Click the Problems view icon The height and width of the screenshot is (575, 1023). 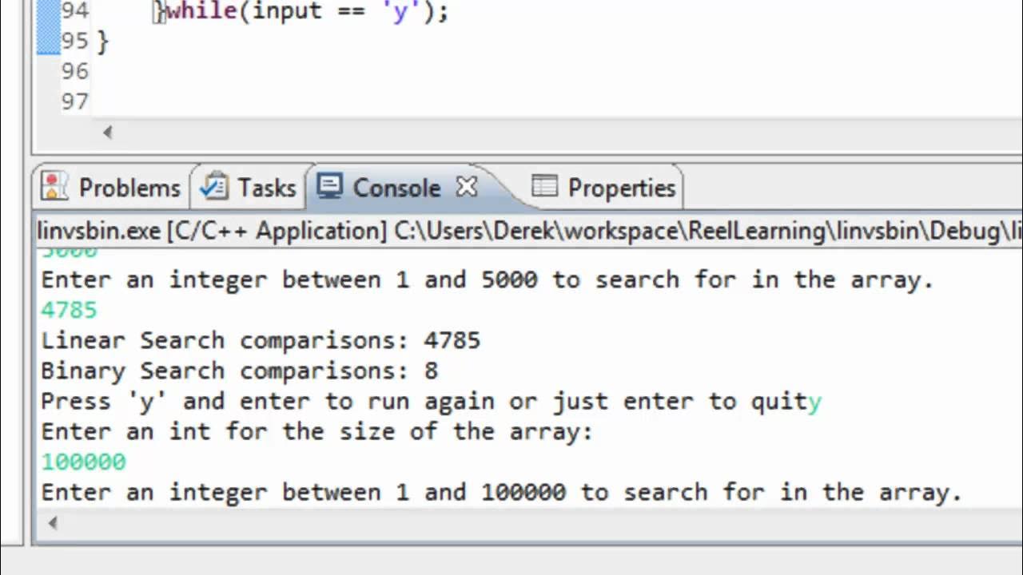[x=54, y=187]
